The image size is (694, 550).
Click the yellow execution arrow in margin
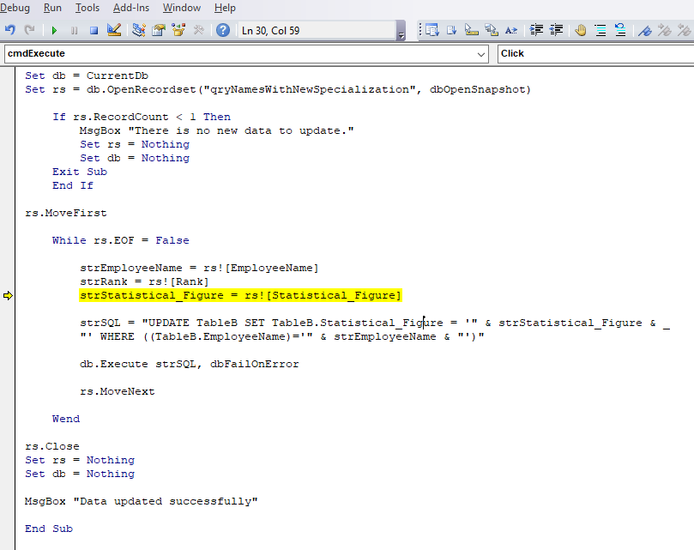tap(8, 295)
